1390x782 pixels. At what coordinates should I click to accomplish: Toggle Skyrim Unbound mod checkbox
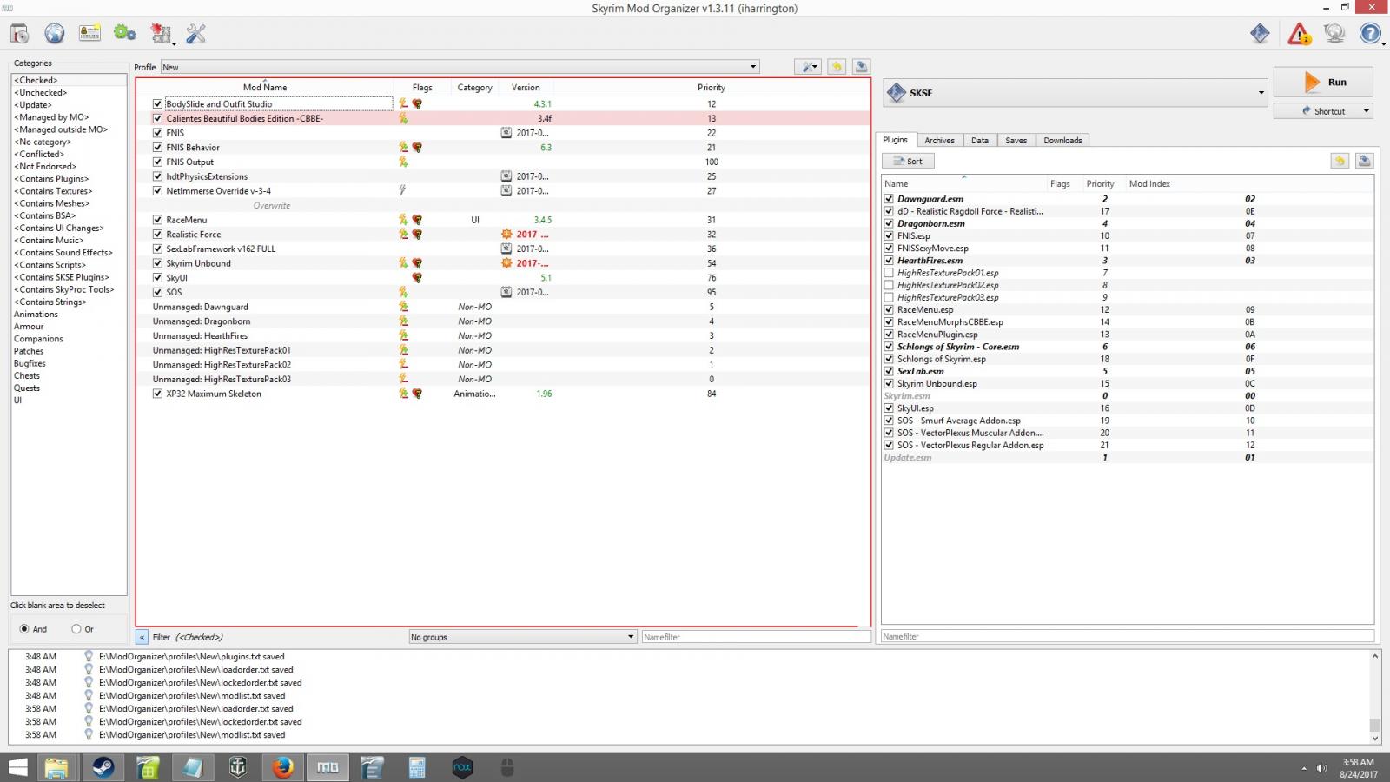pos(157,263)
